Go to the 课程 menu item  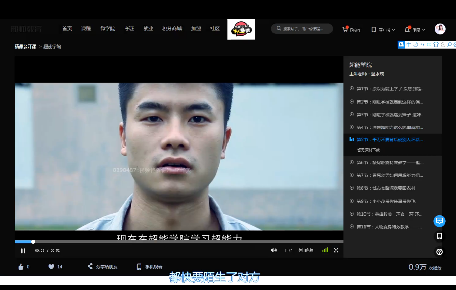(86, 29)
